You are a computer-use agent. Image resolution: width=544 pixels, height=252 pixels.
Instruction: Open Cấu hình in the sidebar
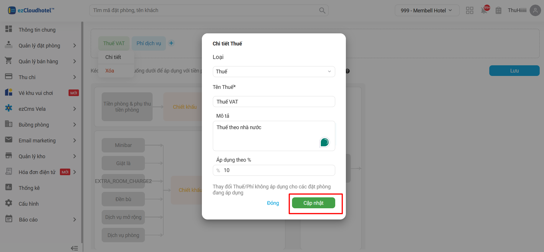point(29,204)
